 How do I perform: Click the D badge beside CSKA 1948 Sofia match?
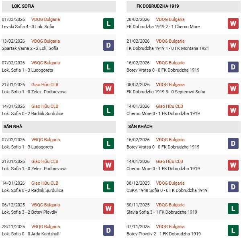233,187
